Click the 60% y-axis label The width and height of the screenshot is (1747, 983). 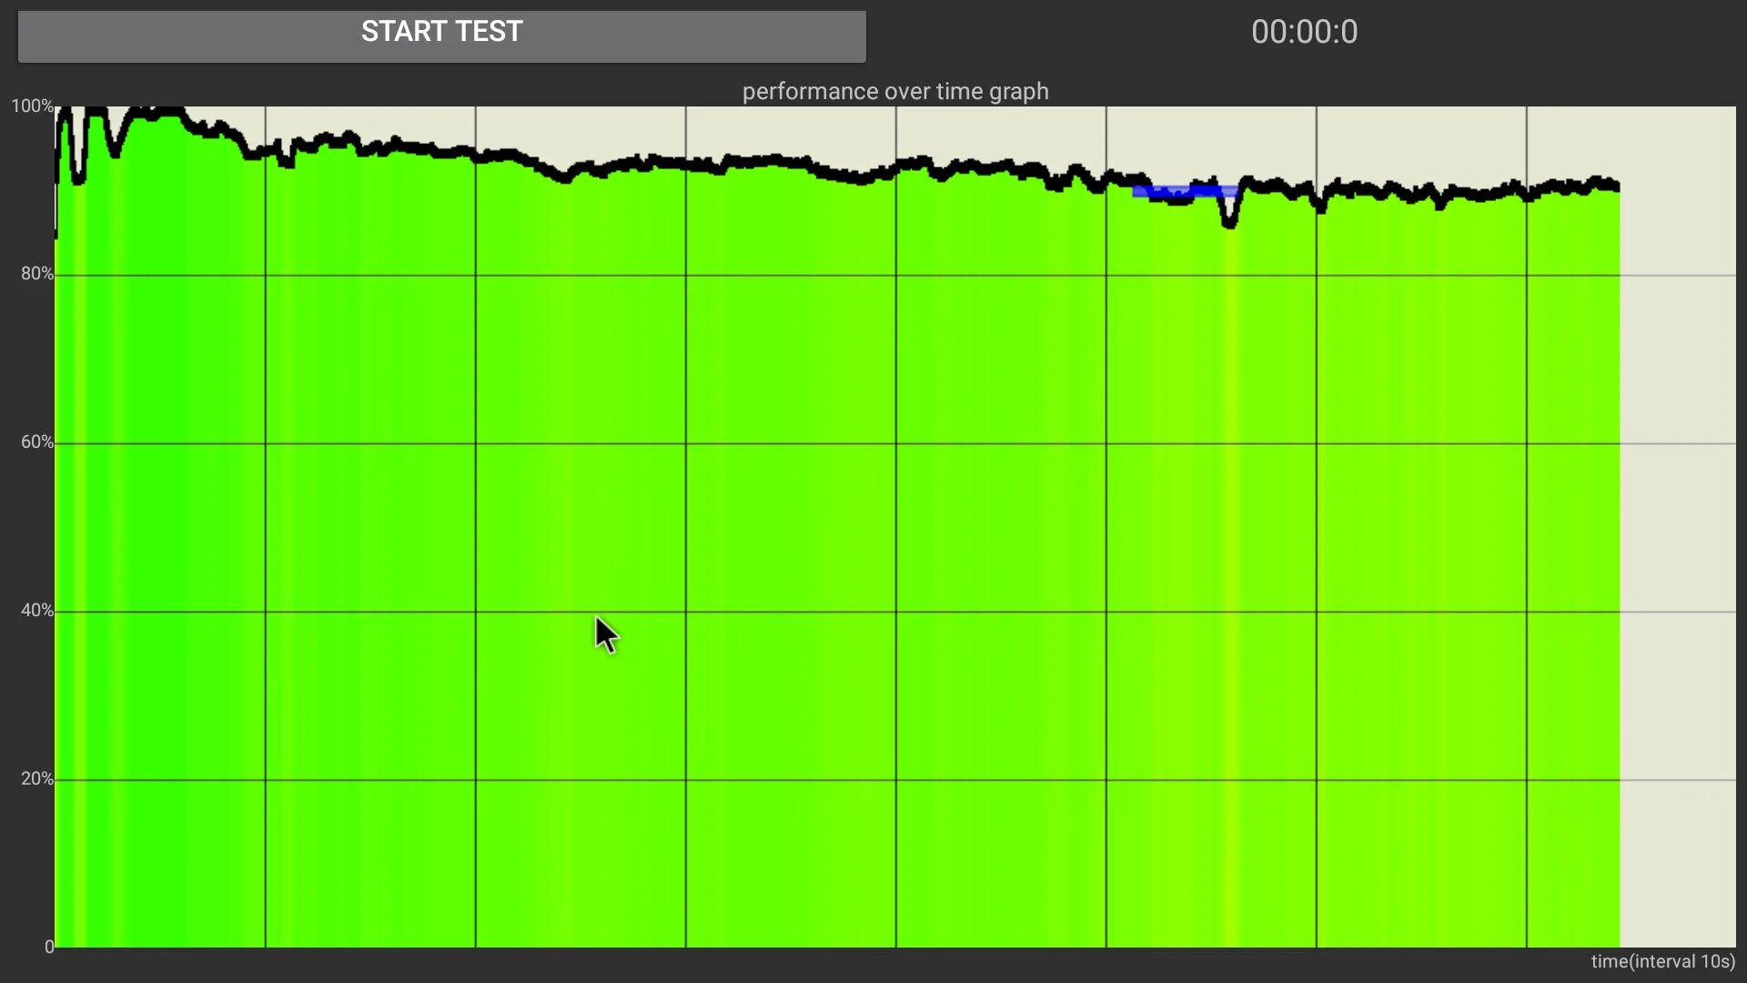coord(37,442)
